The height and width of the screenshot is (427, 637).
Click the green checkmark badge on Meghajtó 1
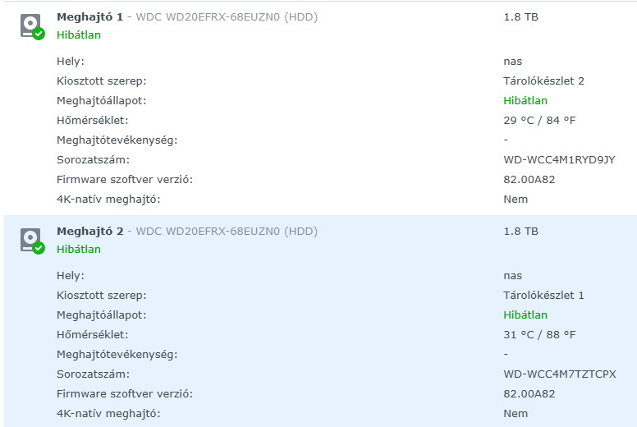click(39, 34)
